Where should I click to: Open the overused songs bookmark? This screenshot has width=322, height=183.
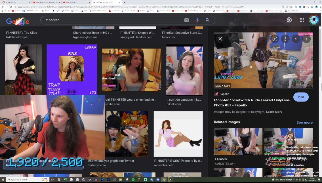(257, 11)
